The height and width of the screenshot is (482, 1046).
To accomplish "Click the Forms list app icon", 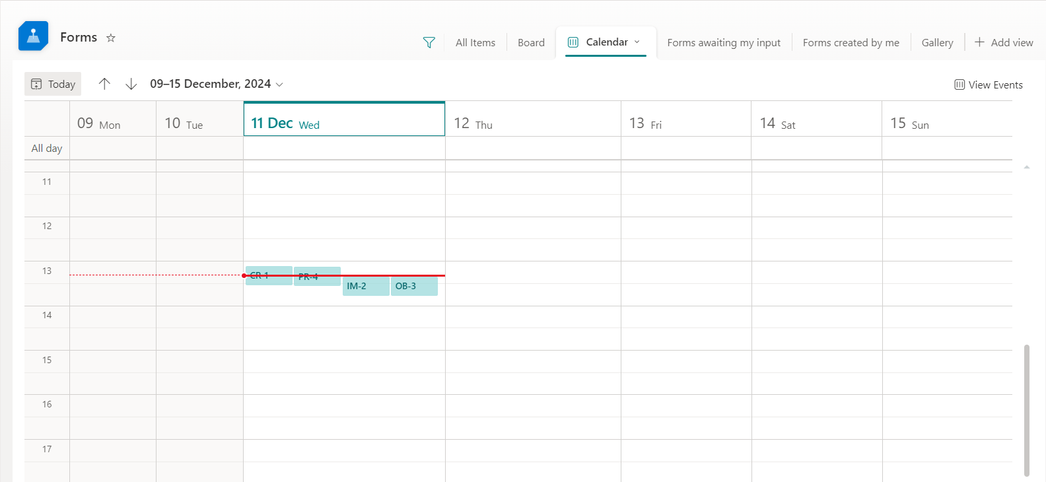I will [33, 36].
